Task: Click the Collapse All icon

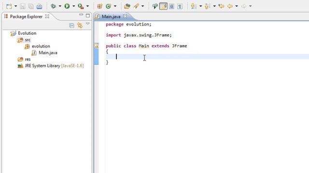Action: 72,25
